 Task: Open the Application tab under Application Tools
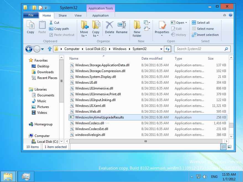coord(100,15)
